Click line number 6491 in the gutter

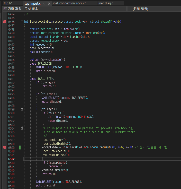click(x=11, y=79)
